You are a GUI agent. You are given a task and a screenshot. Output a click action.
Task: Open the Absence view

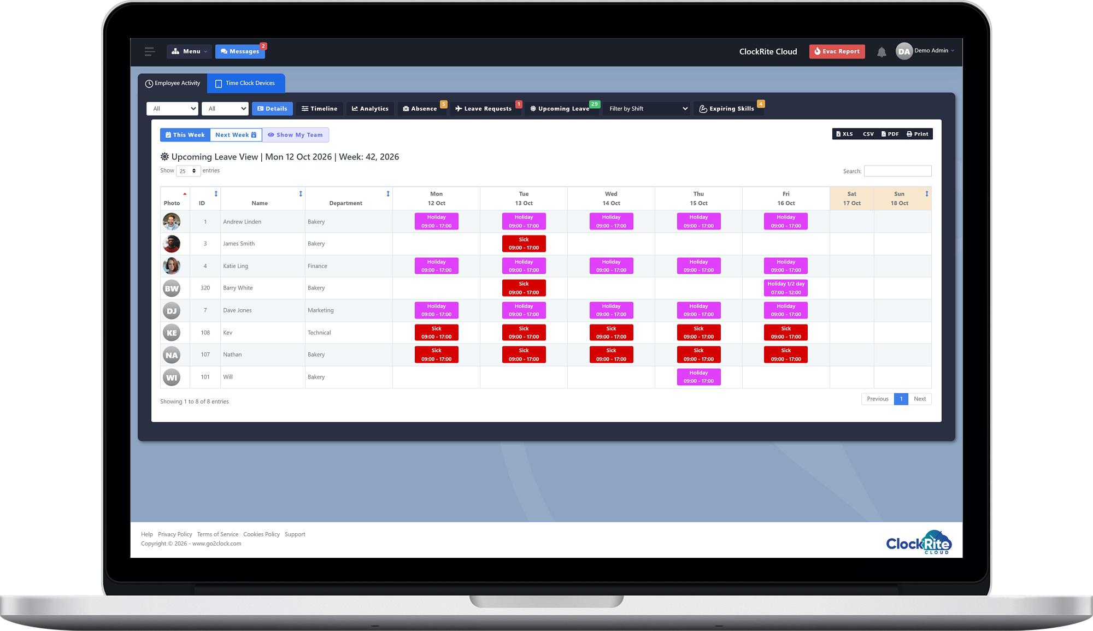[x=420, y=109]
